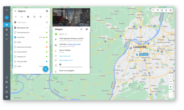Open the Objects three-dot more menu
This screenshot has width=184, height=110.
tap(47, 17)
